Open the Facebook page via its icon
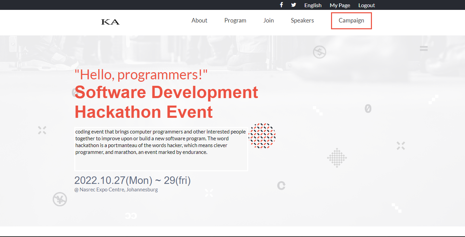465x237 pixels. [281, 5]
